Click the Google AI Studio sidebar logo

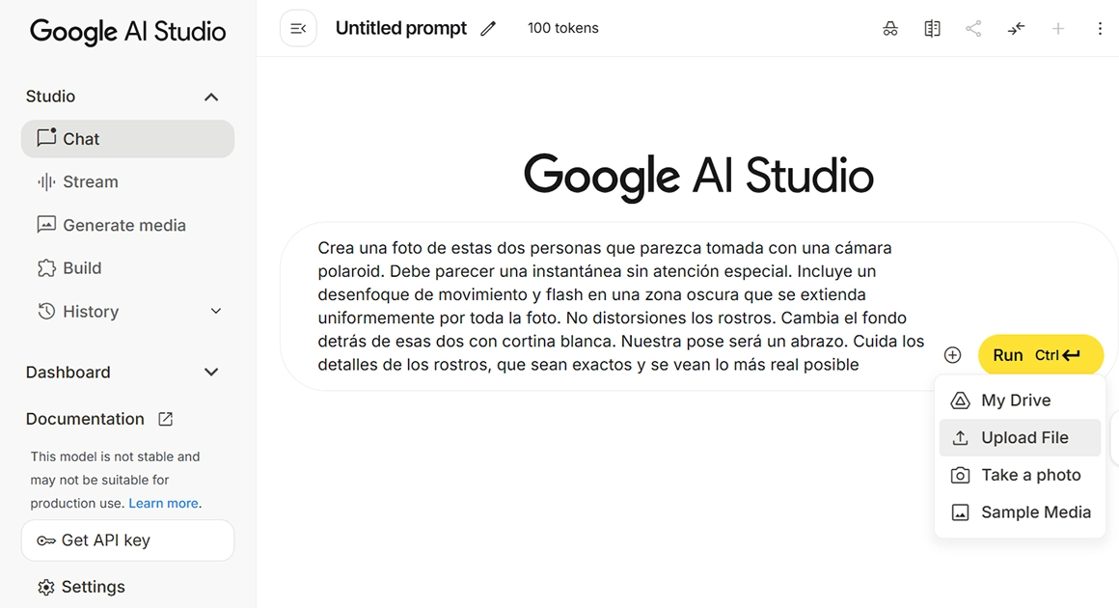tap(127, 32)
